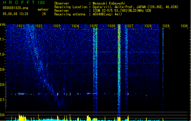Click the Ogata-vill. Akita-Pref. JAPAN location text

[x=135, y=7]
